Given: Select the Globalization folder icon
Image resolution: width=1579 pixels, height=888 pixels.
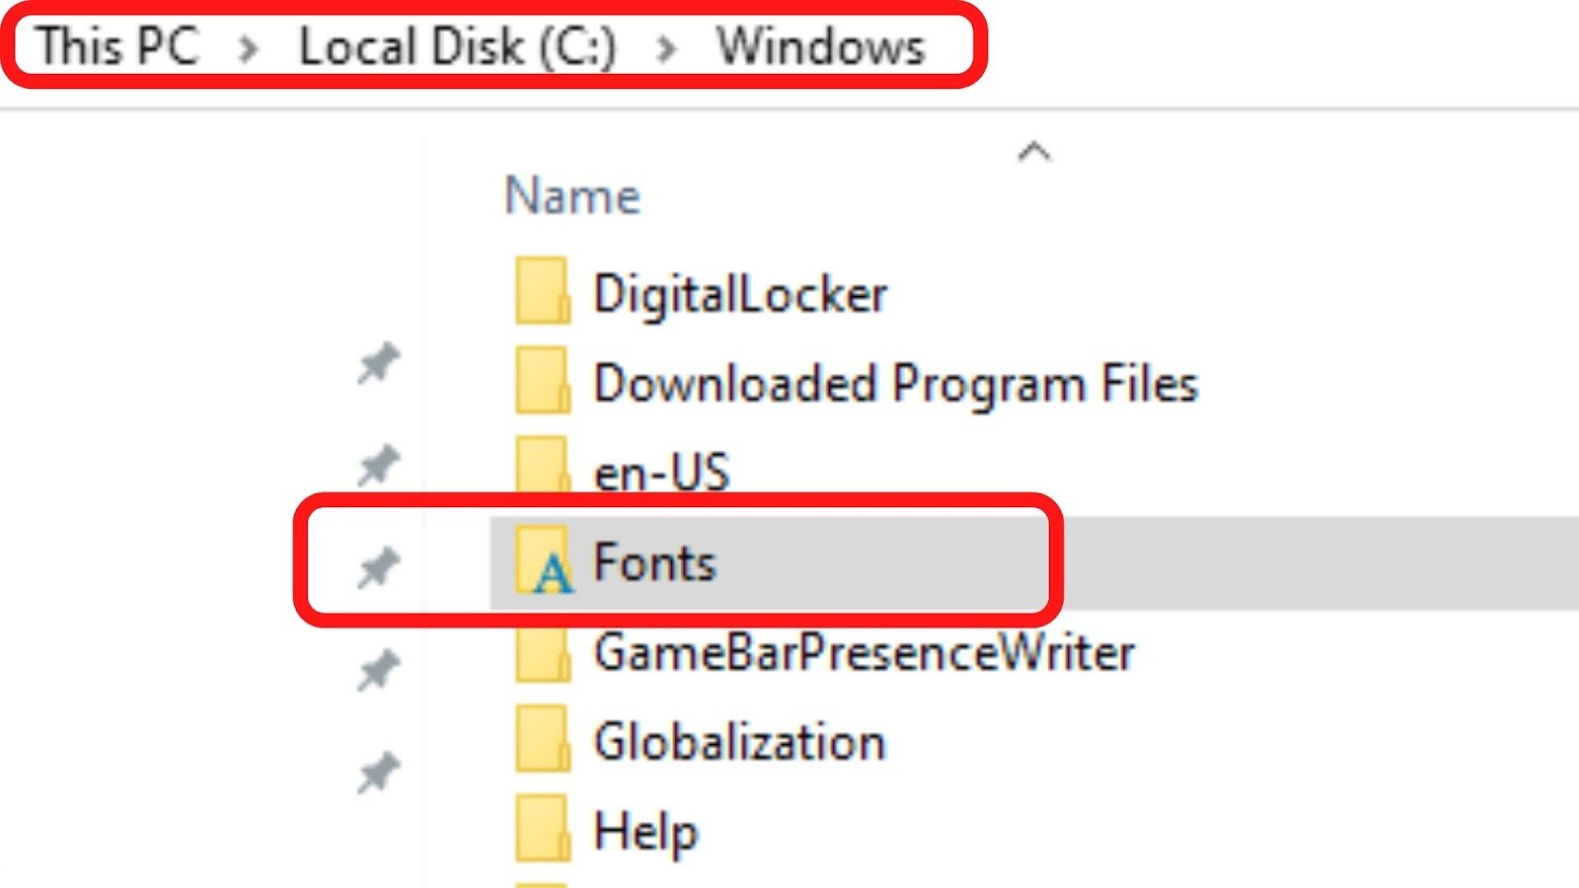Looking at the screenshot, I should pyautogui.click(x=543, y=738).
